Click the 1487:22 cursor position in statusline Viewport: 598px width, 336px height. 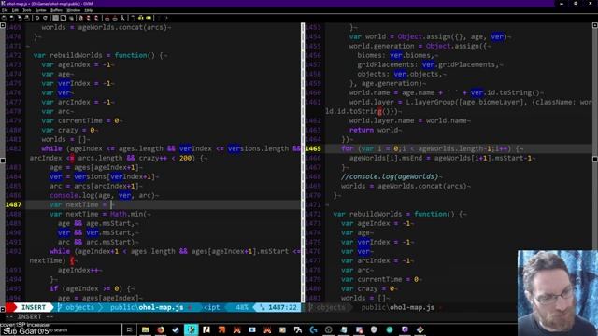pyautogui.click(x=282, y=307)
